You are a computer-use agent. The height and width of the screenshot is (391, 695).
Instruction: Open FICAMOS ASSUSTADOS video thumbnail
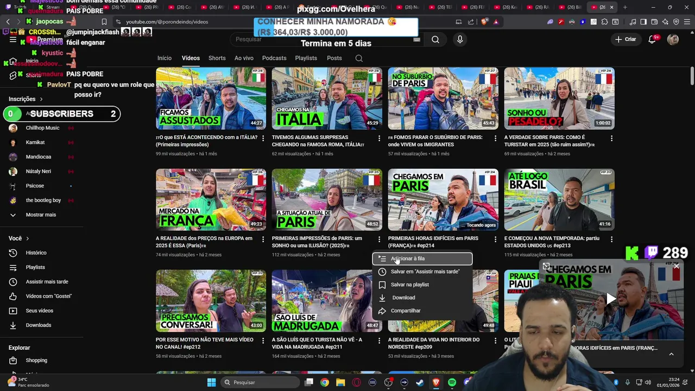point(211,98)
